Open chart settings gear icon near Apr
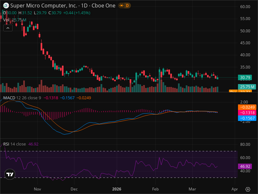This screenshot has height=194, width=258. click(x=248, y=189)
